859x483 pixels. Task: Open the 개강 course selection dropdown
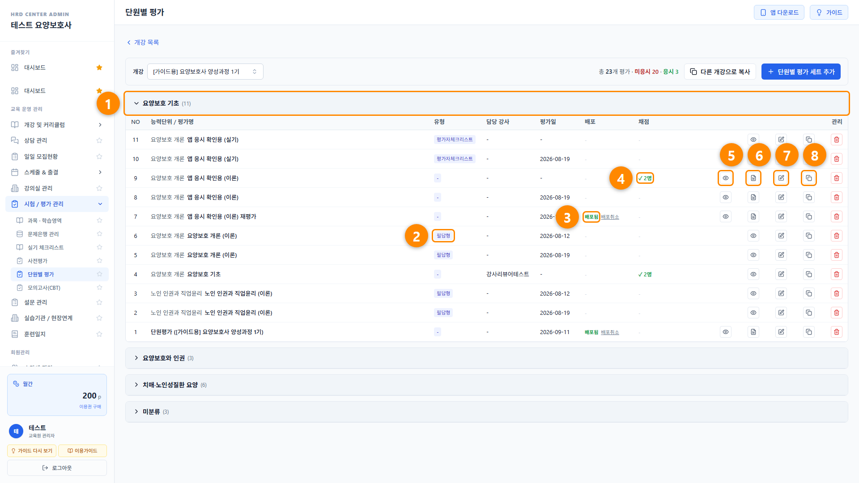click(205, 72)
